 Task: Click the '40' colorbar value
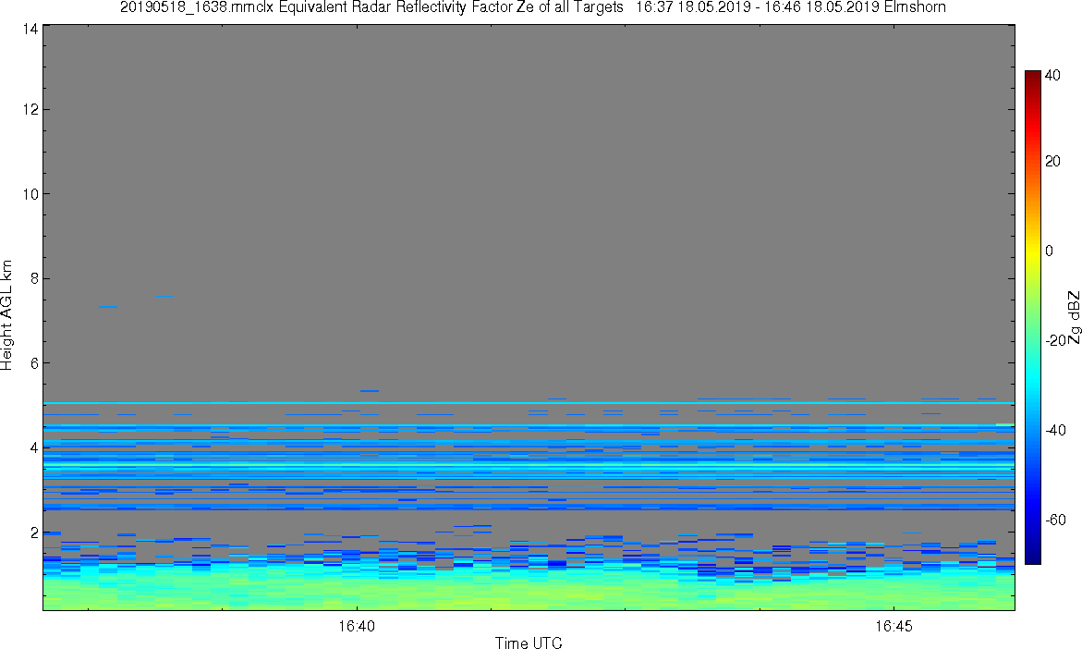1052,75
